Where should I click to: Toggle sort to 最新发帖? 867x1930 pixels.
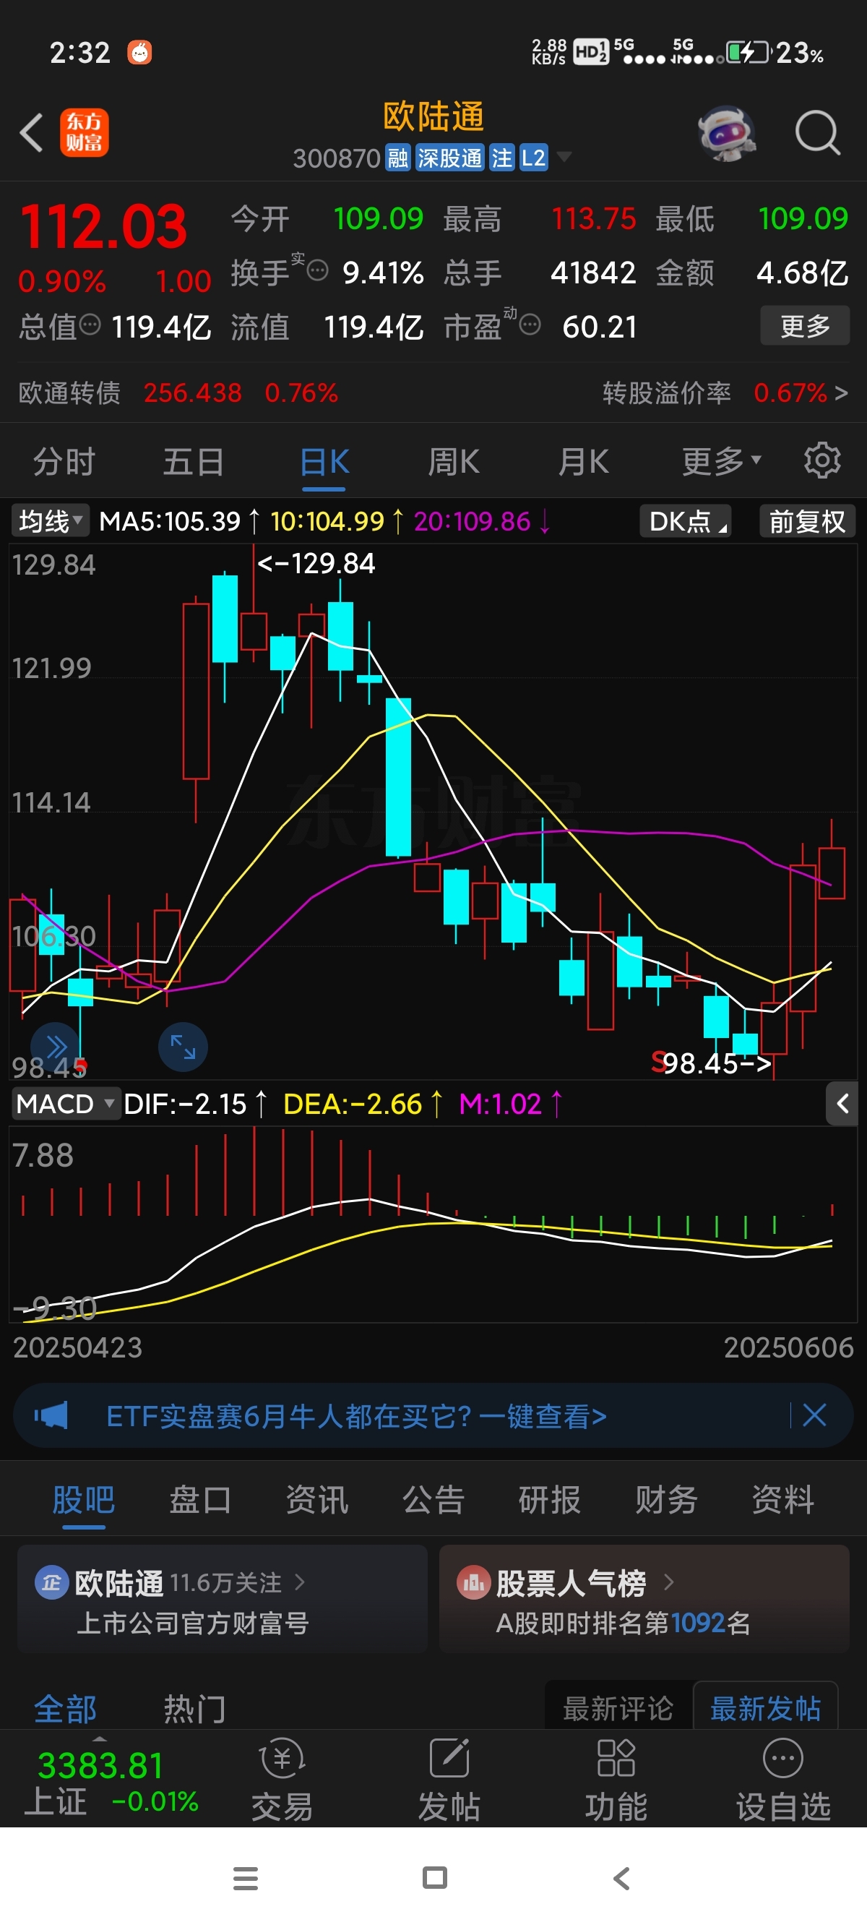point(765,1707)
